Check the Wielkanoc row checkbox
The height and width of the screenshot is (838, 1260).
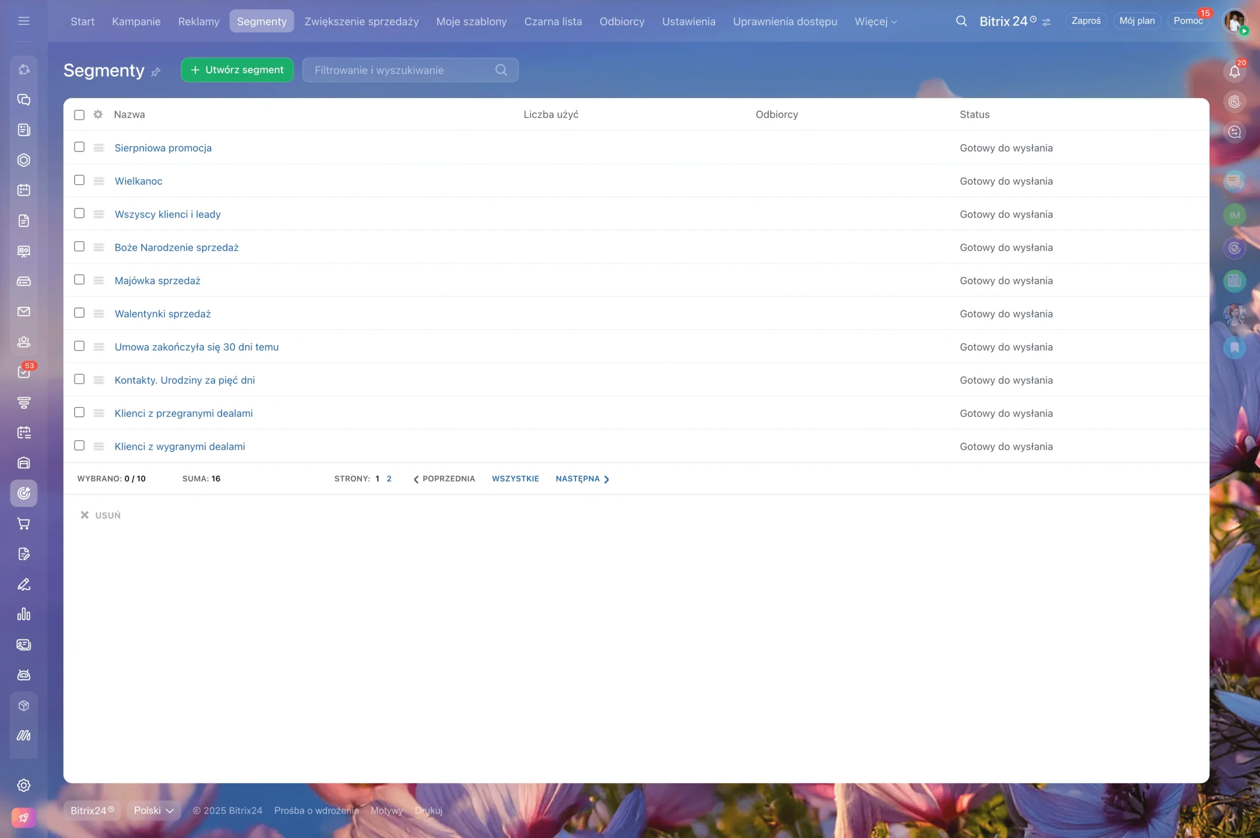tap(79, 180)
